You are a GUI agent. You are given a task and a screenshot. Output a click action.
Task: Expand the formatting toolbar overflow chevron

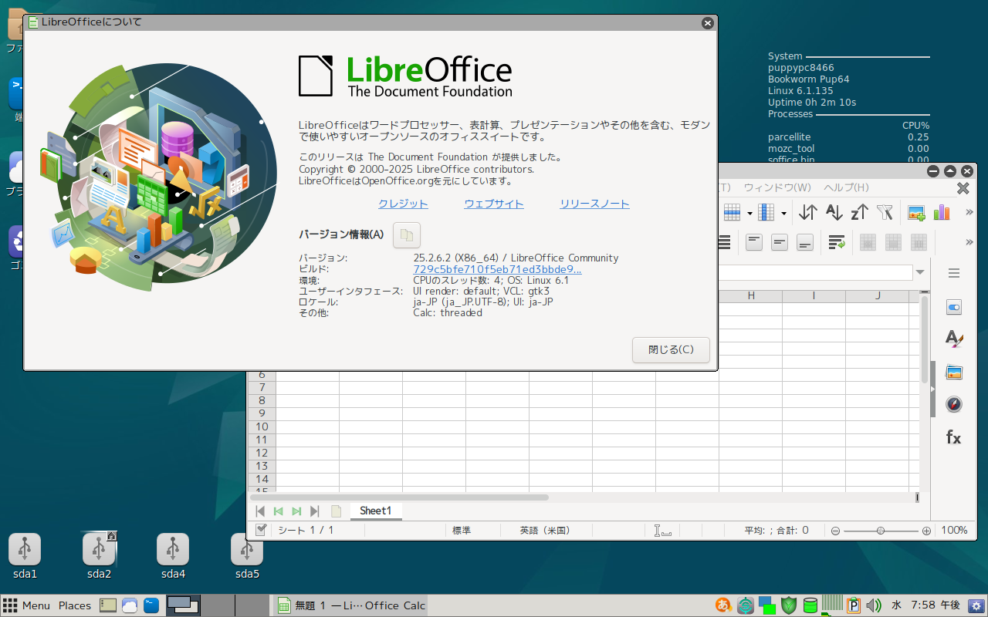tap(969, 242)
